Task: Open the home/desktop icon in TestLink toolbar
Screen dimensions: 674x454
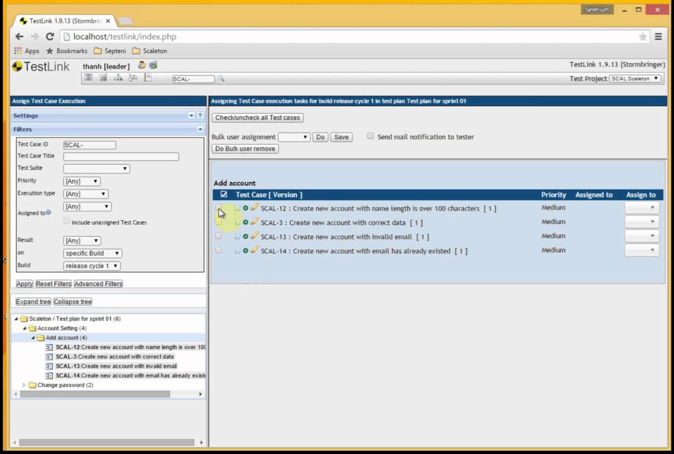Action: coord(88,78)
